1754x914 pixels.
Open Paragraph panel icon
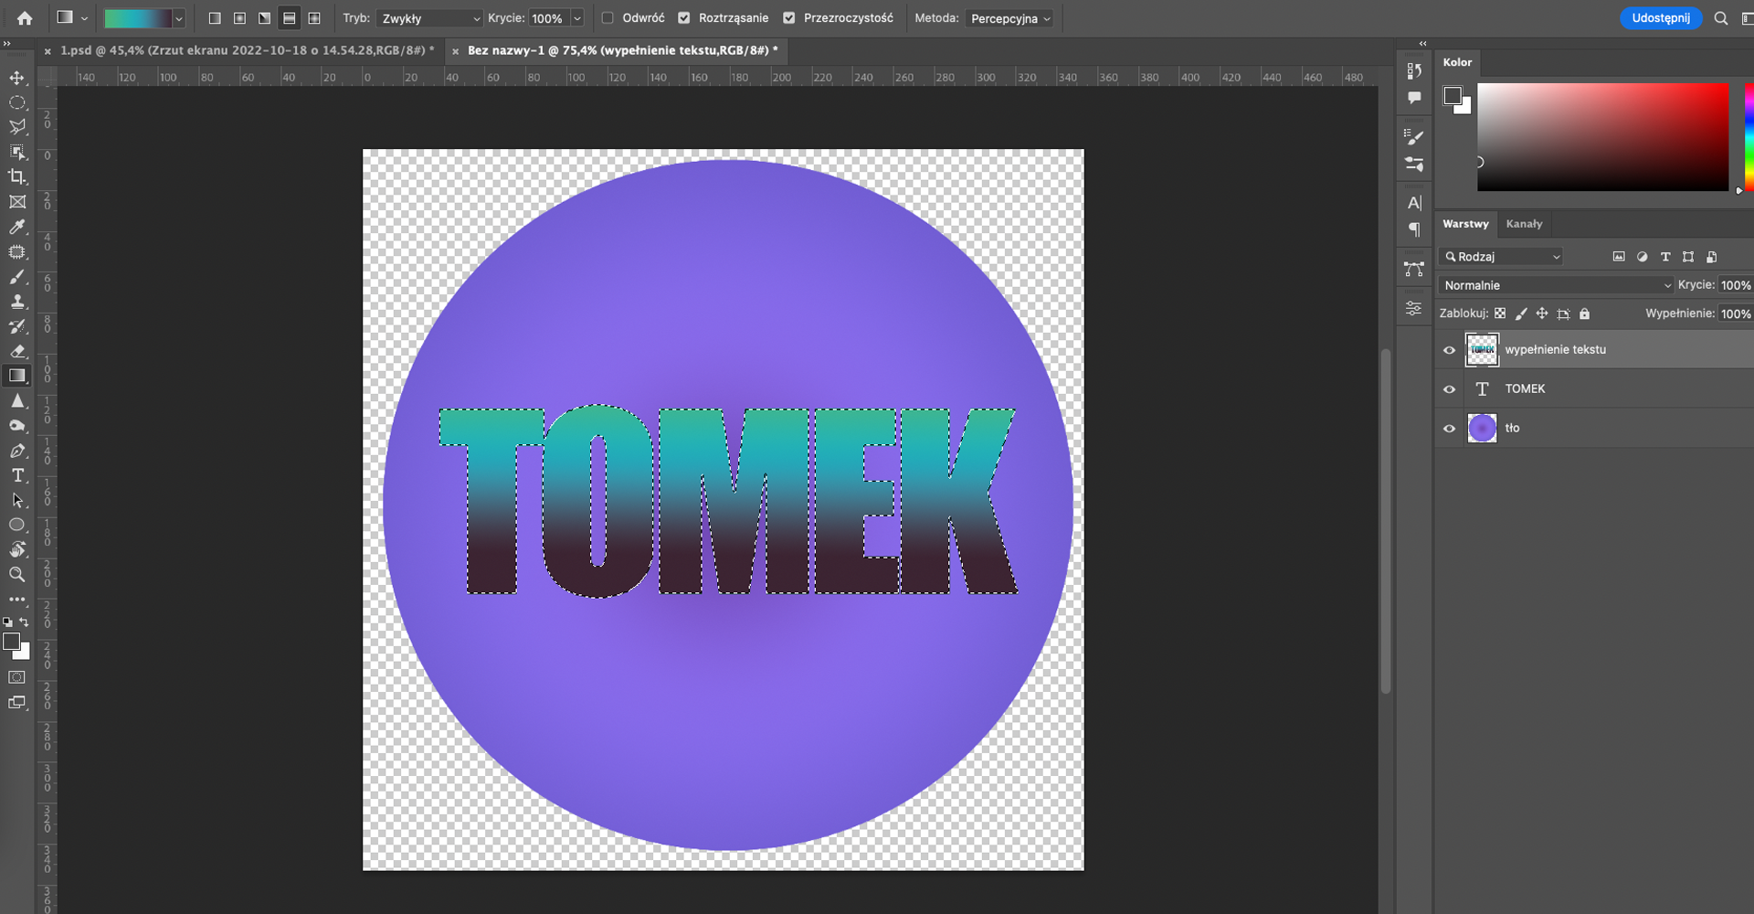(1414, 229)
